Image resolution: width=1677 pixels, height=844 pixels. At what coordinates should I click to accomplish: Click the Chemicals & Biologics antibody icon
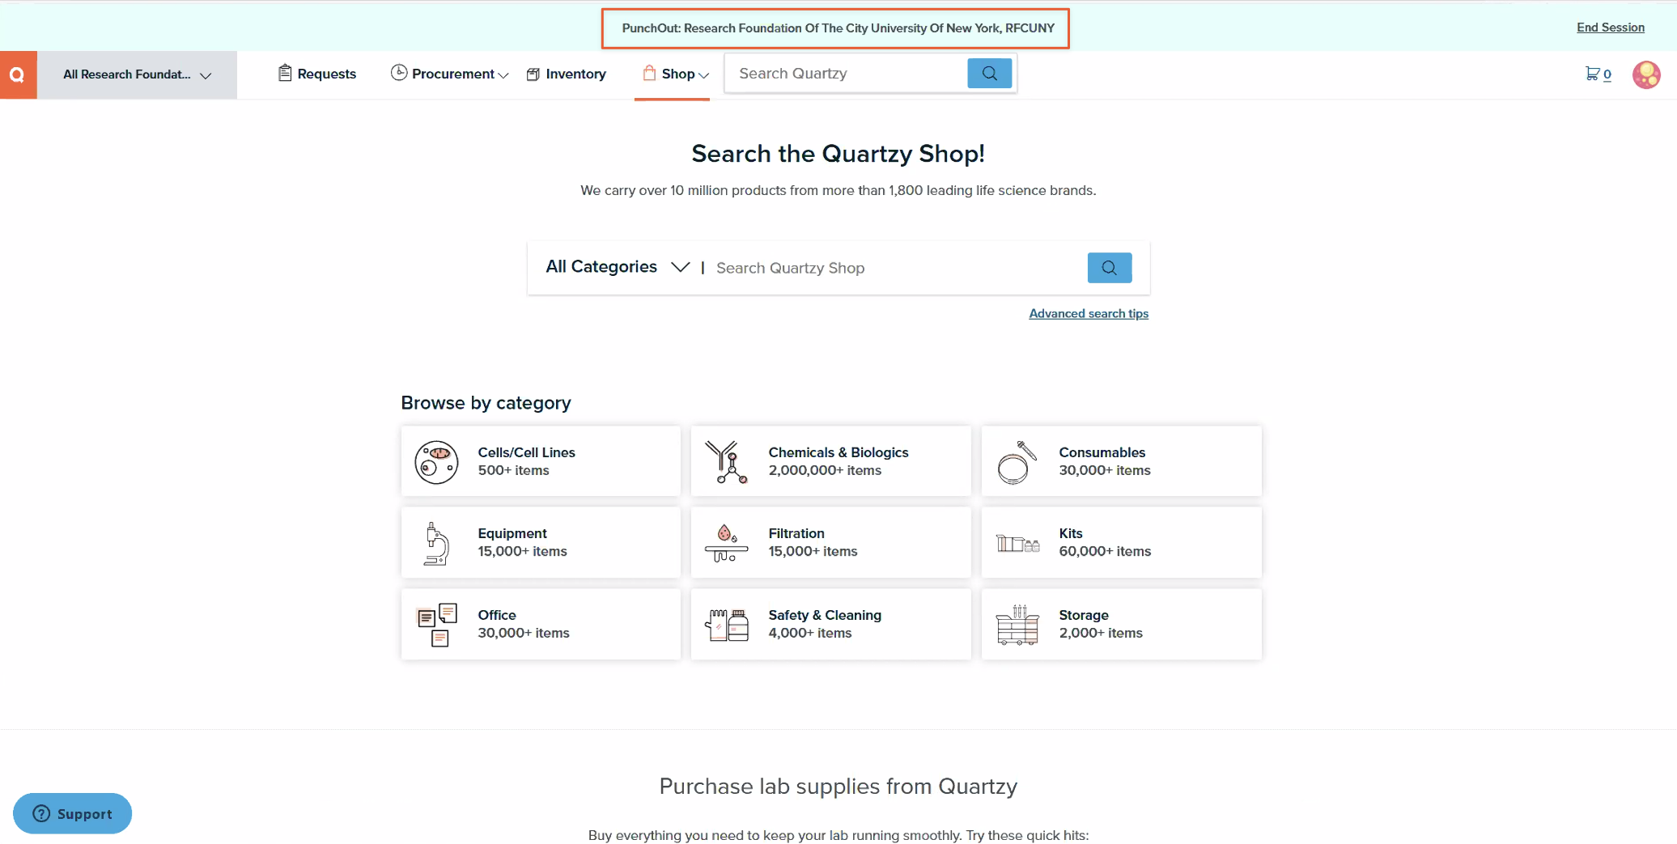coord(726,462)
